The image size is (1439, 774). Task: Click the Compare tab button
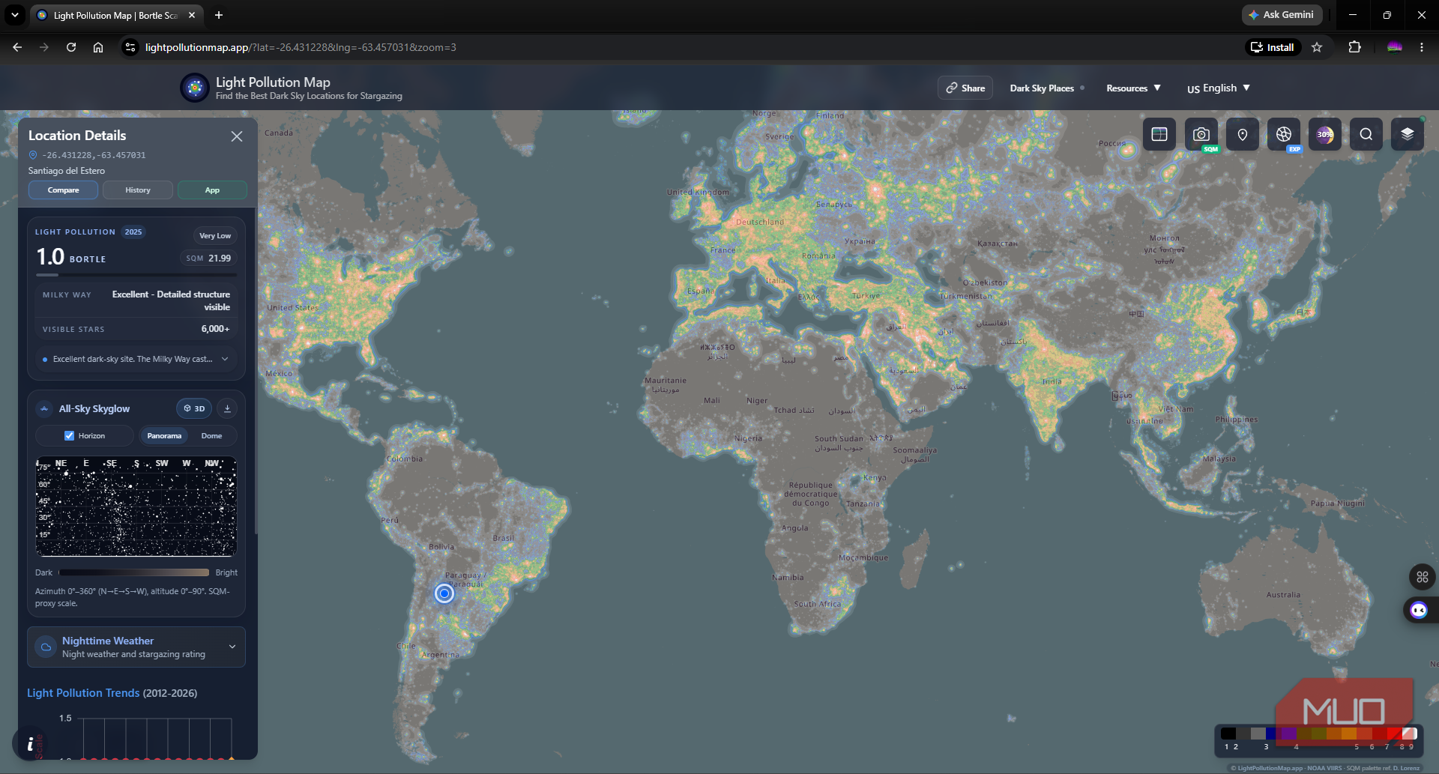pos(63,190)
